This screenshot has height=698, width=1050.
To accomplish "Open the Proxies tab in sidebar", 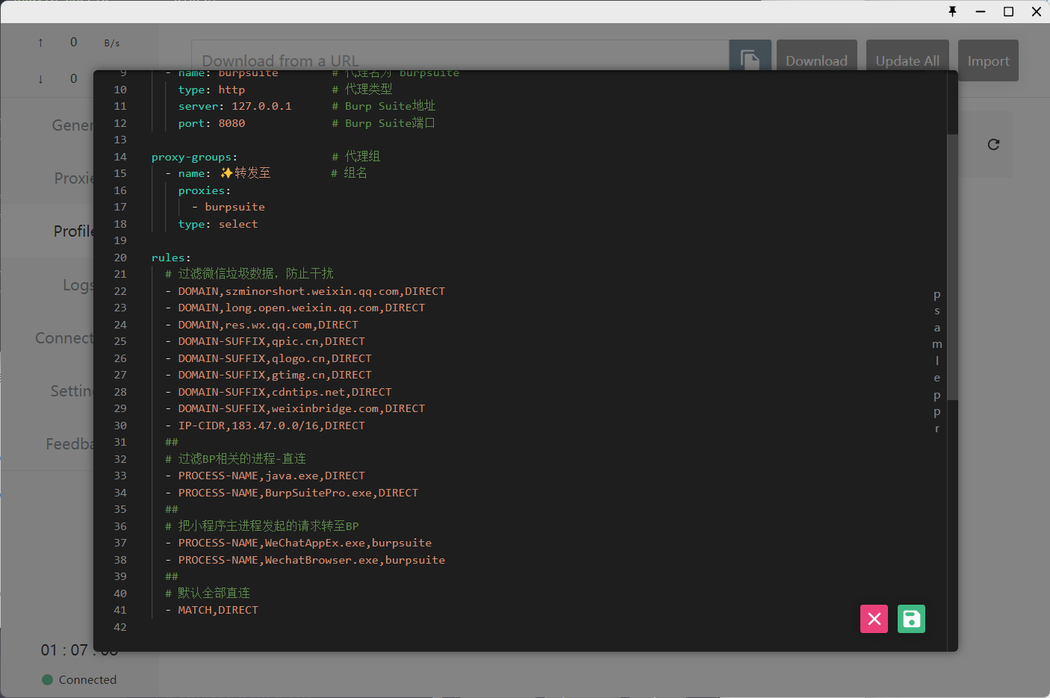I will [74, 178].
